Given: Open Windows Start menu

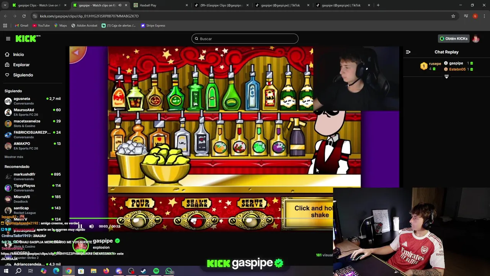Looking at the screenshot, I should (6, 271).
